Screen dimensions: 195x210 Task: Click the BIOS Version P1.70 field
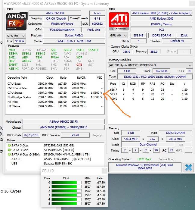point(75,135)
